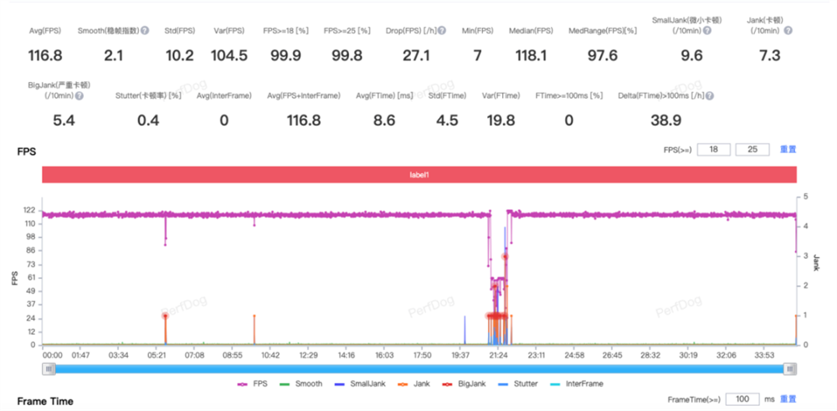Select the red label1 bar
The image size is (837, 411).
[x=419, y=175]
